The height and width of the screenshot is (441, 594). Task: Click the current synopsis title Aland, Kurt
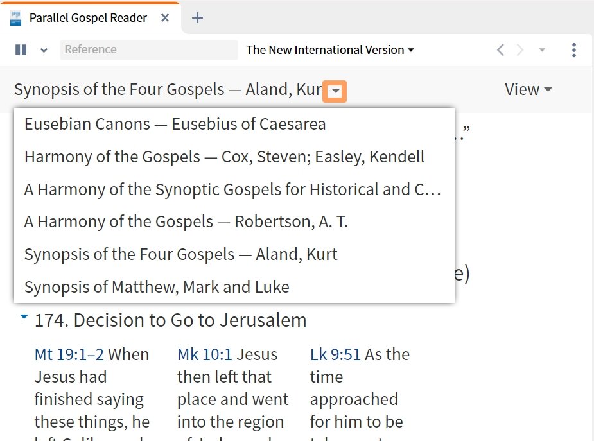tap(168, 90)
